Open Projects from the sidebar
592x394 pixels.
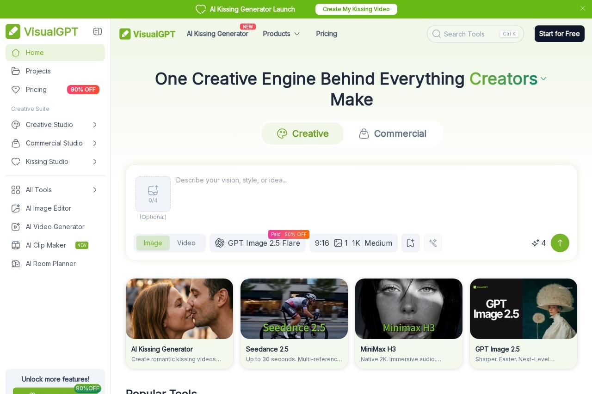tap(55, 71)
